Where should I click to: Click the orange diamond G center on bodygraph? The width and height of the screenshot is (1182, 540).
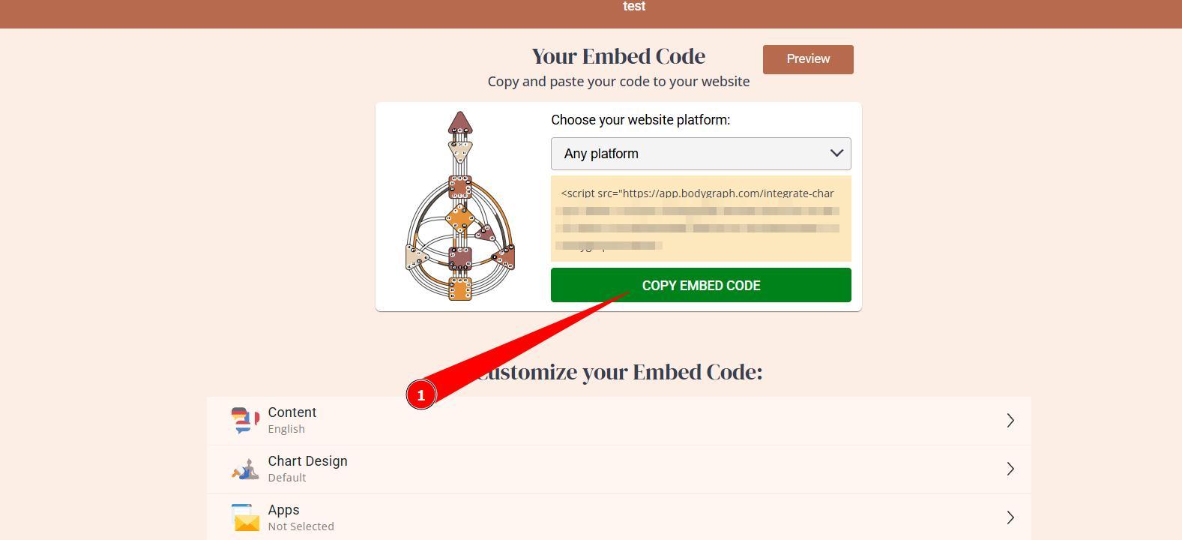(460, 219)
